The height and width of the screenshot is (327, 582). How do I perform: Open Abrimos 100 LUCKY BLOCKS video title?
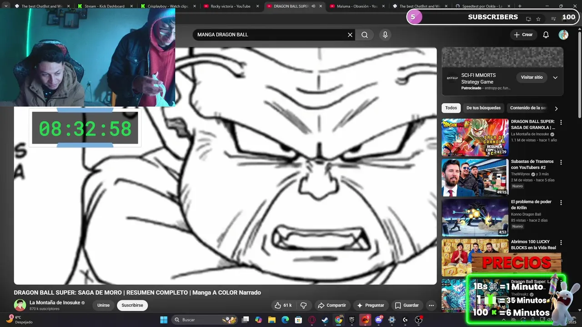click(533, 245)
